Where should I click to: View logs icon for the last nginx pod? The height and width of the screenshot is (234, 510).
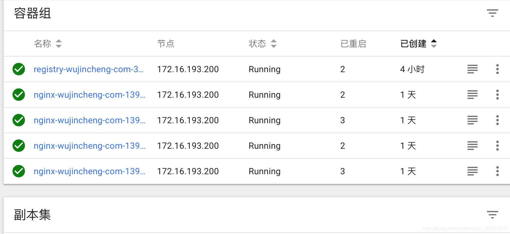pos(473,171)
